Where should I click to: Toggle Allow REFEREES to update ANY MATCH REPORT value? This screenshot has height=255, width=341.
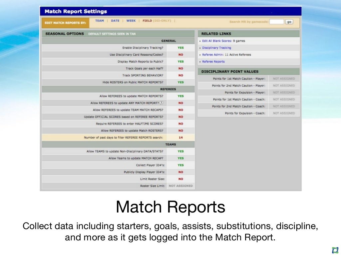tap(180, 103)
